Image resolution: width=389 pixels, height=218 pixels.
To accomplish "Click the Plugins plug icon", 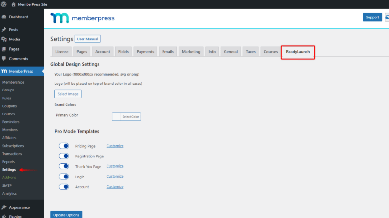I will 4,216.
